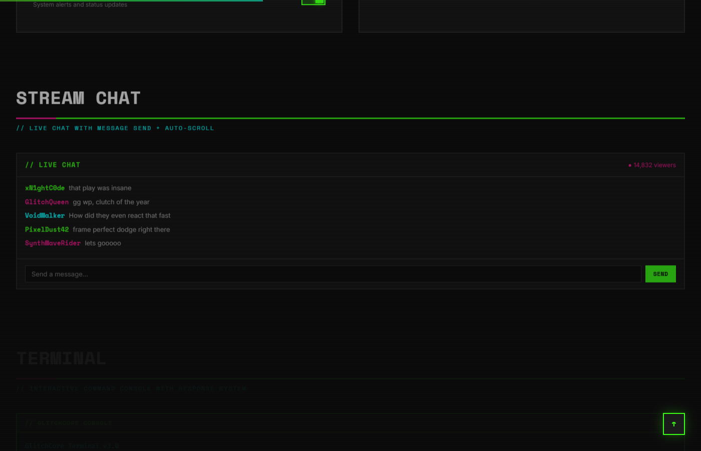
Task: Click message 'gg wp, clutch of the year'
Action: [x=111, y=202]
